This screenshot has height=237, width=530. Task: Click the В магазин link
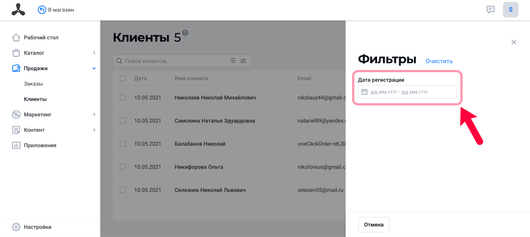coord(61,10)
